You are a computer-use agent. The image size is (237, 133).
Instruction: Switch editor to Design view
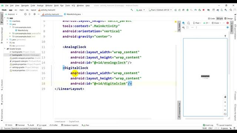pyautogui.click(x=228, y=18)
